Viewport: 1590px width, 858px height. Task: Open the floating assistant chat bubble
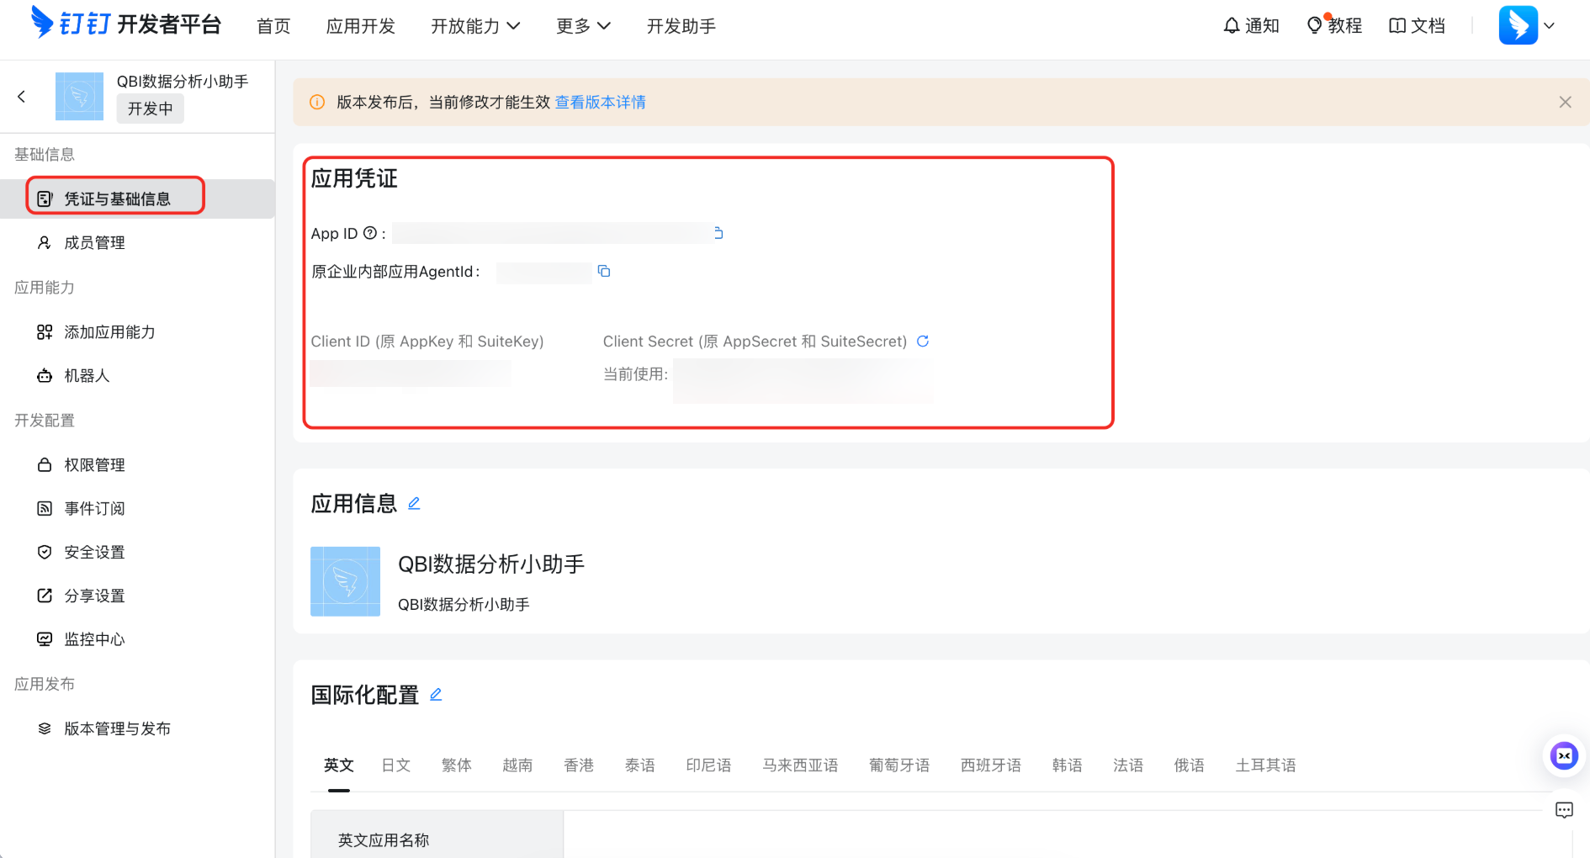[x=1564, y=756]
